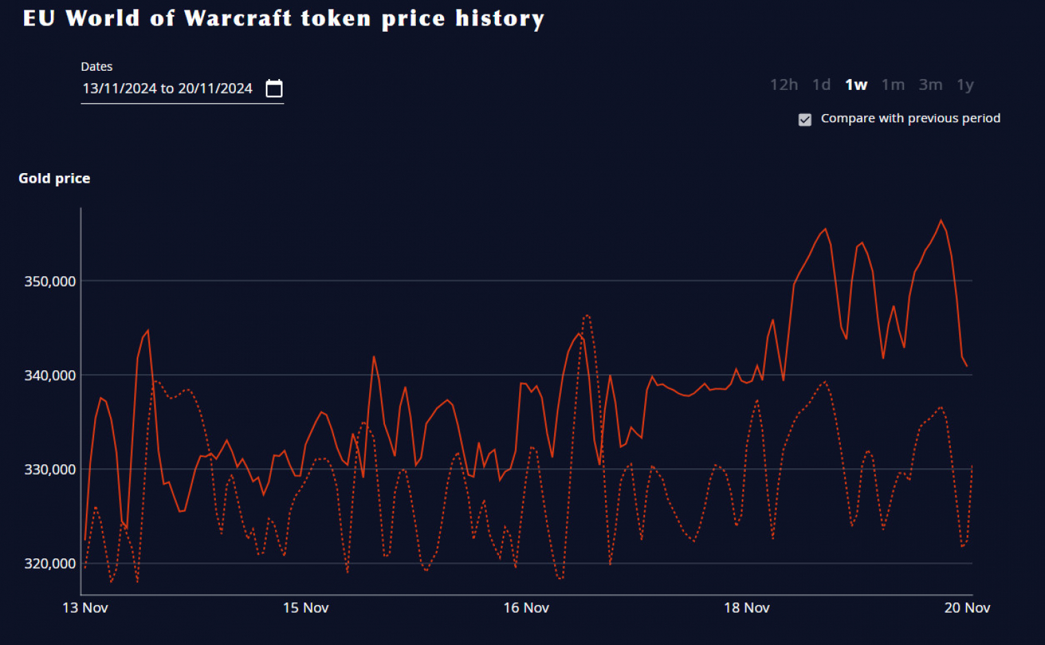Switch to the 12h time range
This screenshot has width=1045, height=645.
[x=784, y=84]
